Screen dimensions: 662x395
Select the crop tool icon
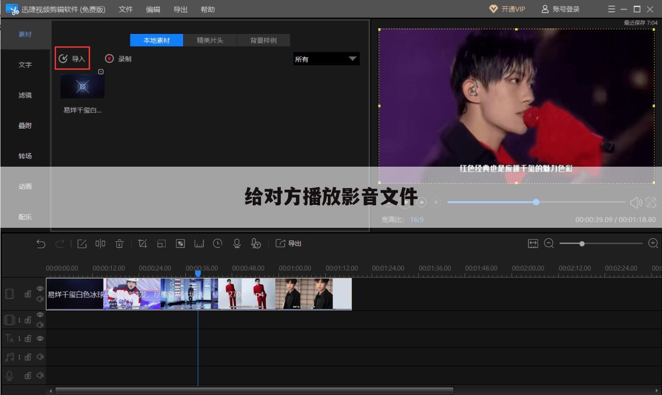click(143, 243)
